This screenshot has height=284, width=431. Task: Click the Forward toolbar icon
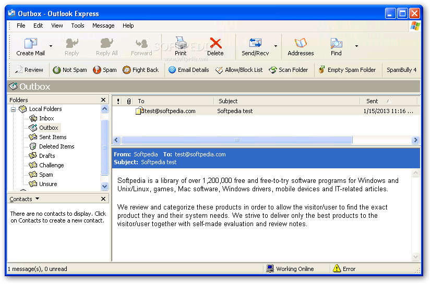(141, 43)
